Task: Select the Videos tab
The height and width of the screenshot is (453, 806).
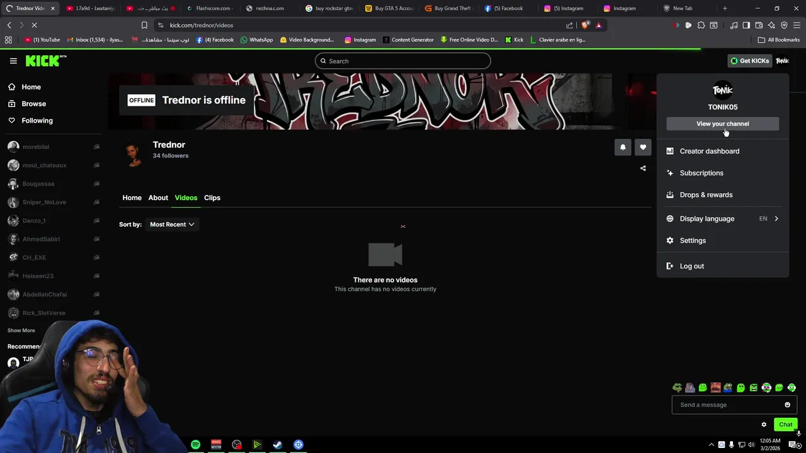Action: 186,198
